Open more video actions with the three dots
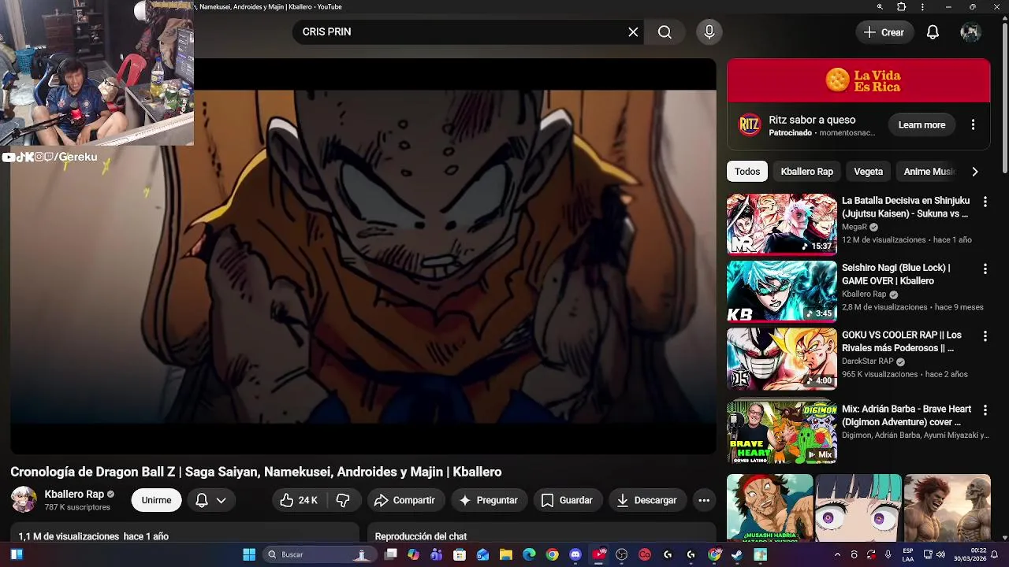 click(x=704, y=500)
